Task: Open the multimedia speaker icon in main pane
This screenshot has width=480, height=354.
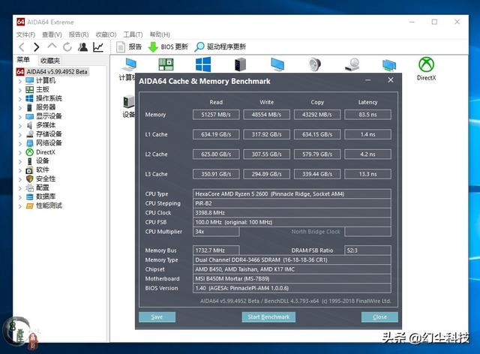Action: 315,64
